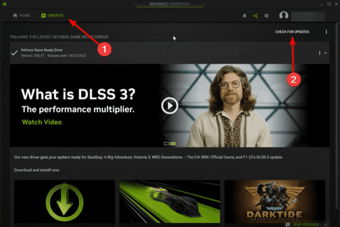Image resolution: width=340 pixels, height=227 pixels.
Task: Click the What is DLSS 3? headline
Action: [x=78, y=94]
